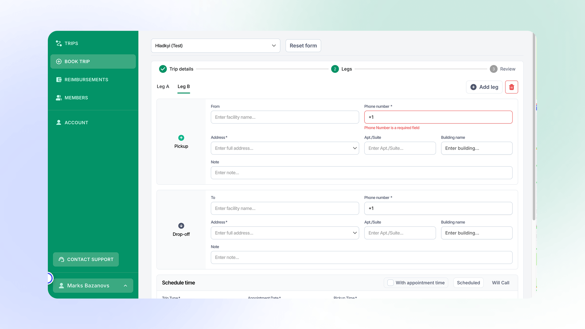585x329 pixels.
Task: Click the green checkmark beside Trip details
Action: pos(163,69)
